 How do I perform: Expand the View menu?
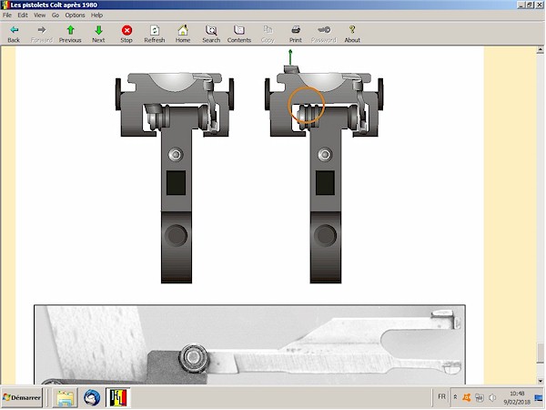[x=39, y=15]
